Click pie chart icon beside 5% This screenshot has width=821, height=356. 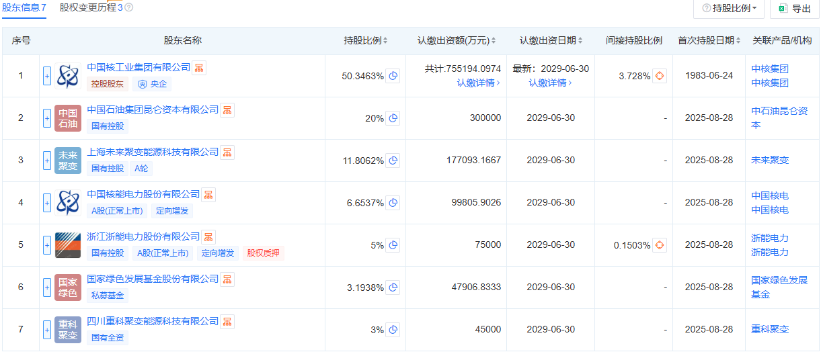(x=393, y=245)
